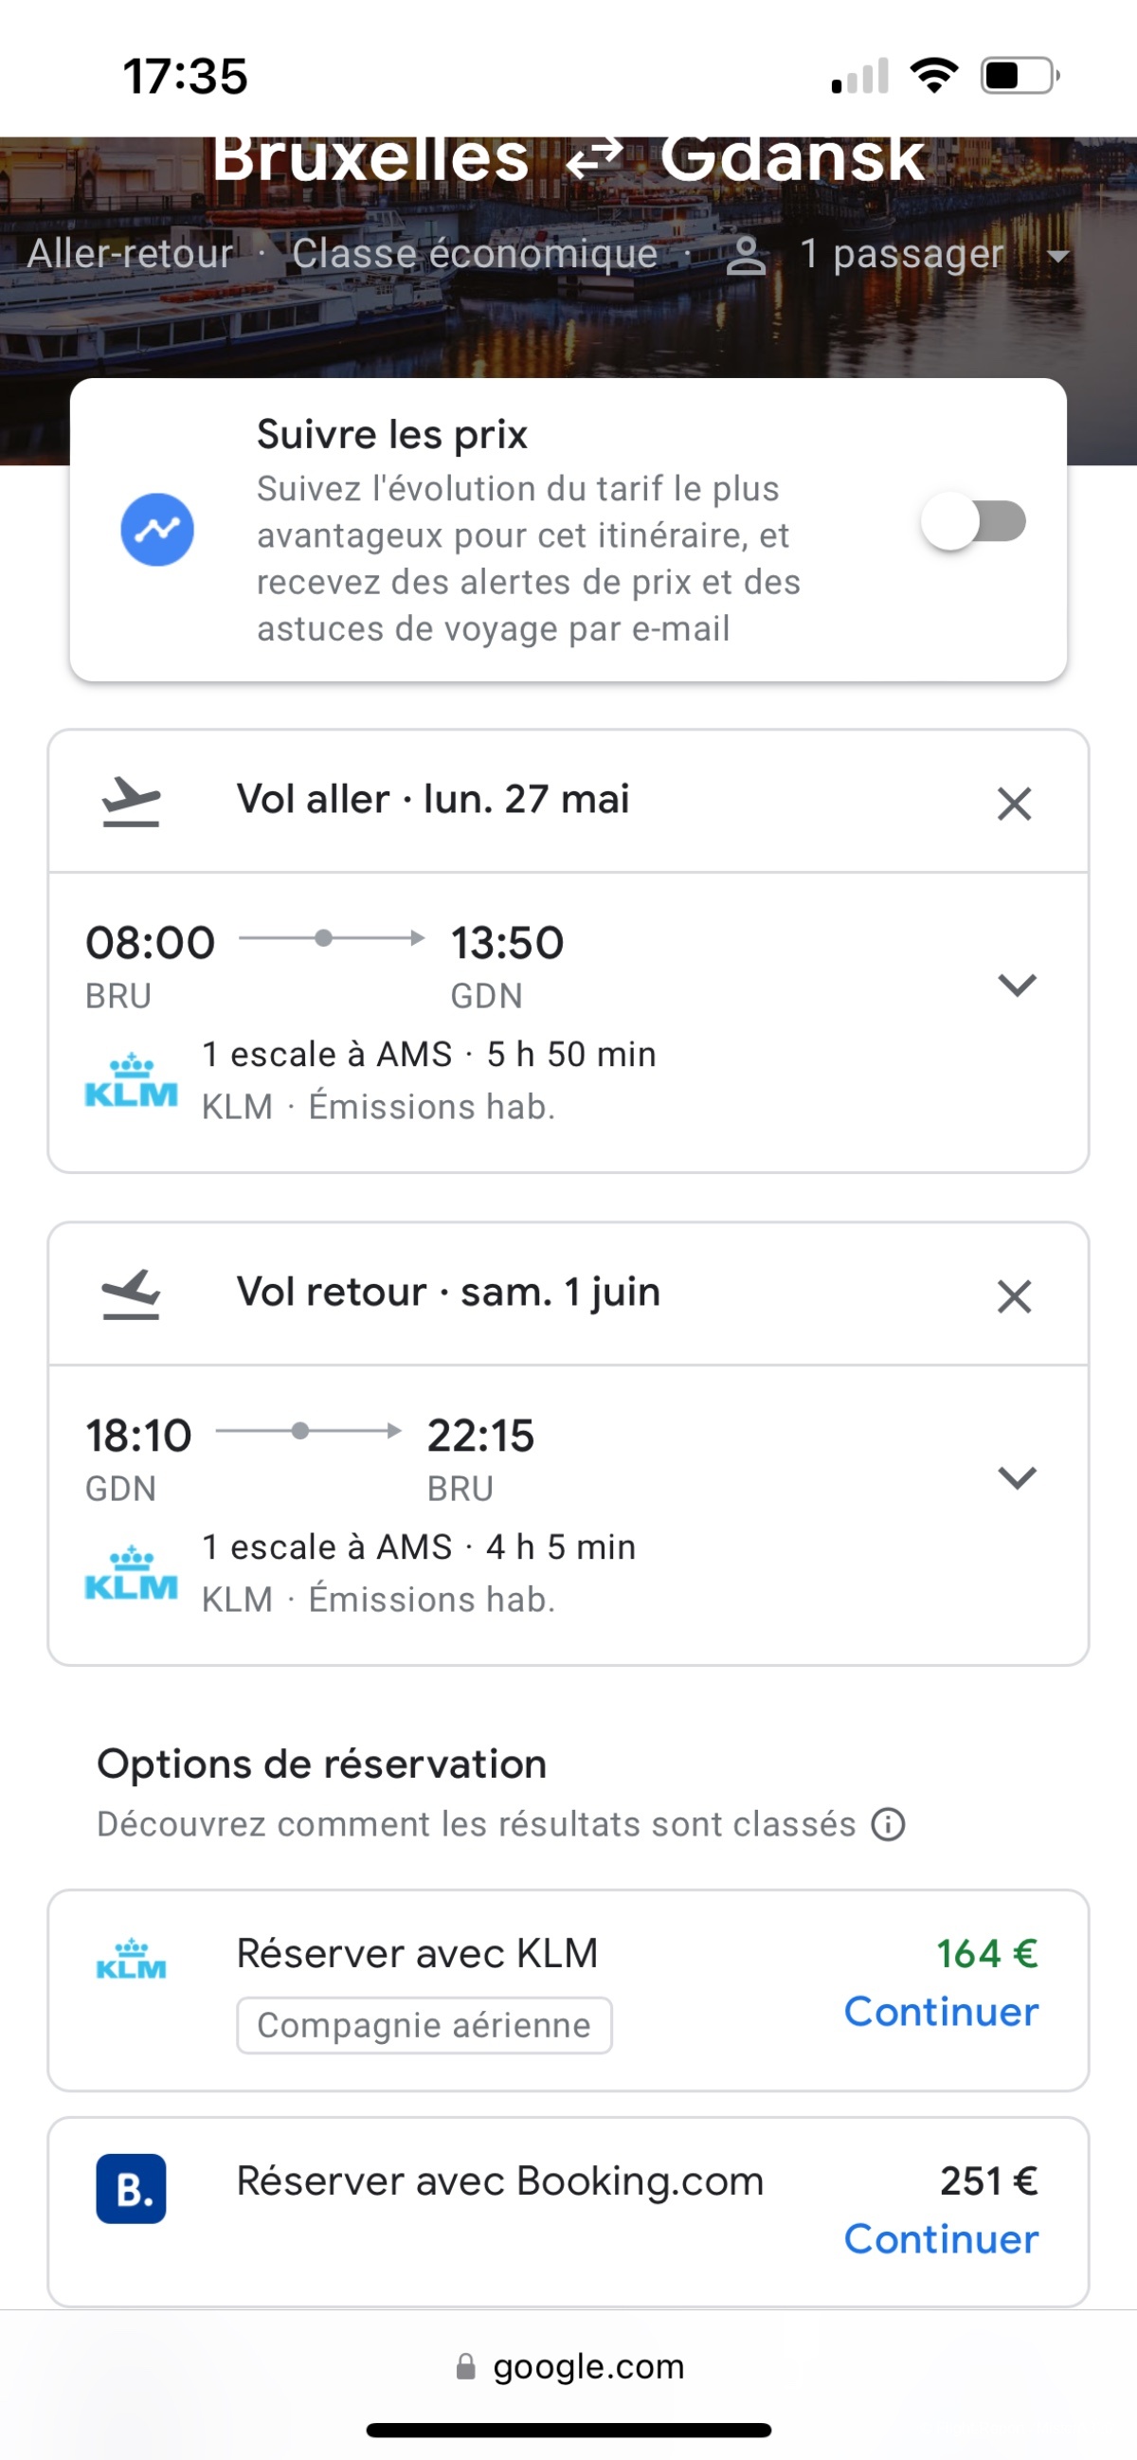Expand return flight details chevron
1137x2460 pixels.
pyautogui.click(x=1017, y=1477)
